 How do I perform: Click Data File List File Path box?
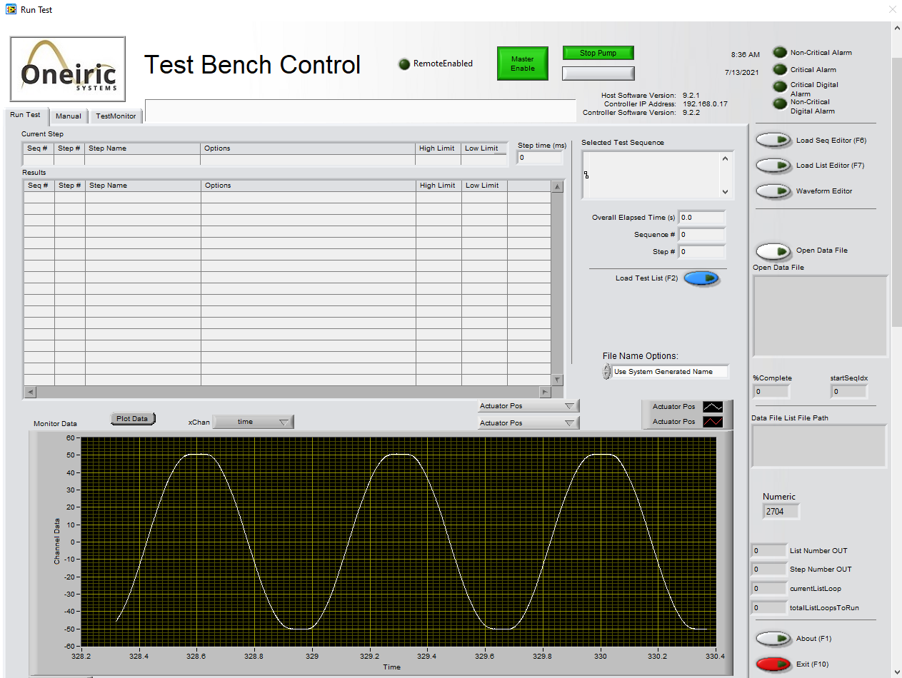[x=818, y=446]
